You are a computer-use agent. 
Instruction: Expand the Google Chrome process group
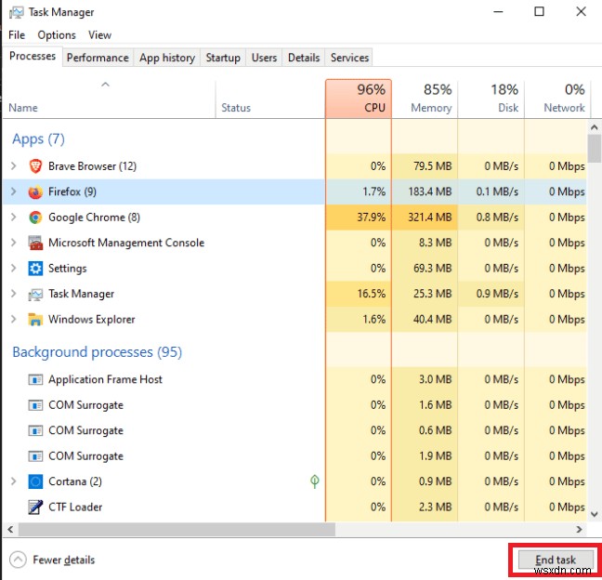[13, 217]
